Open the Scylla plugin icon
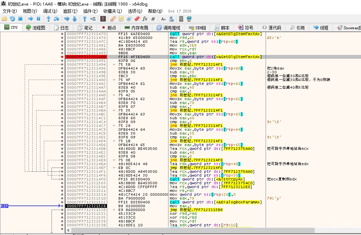This screenshot has height=235, width=361. pyautogui.click(x=103, y=19)
